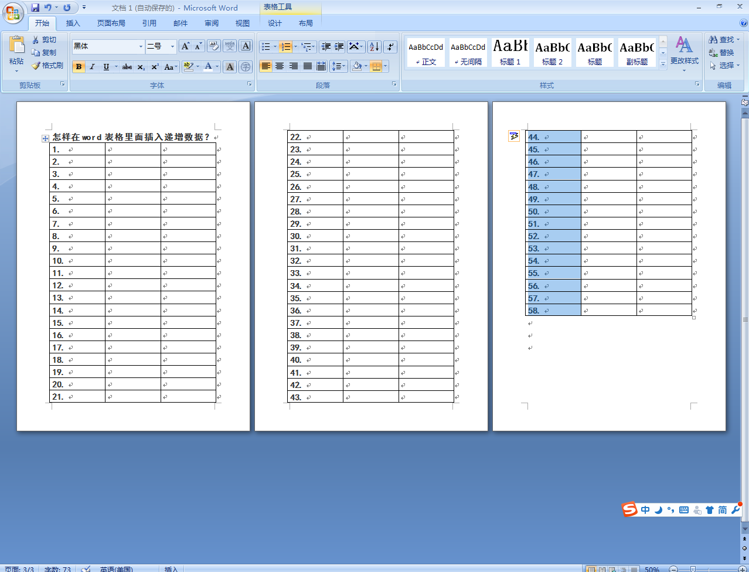This screenshot has width=749, height=572.
Task: Click the Sort (A-Z) button
Action: 374,47
